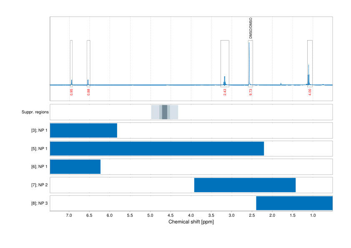This screenshot has width=351, height=248.
Task: Select the integral region box near 7.0 ppm
Action: [x=72, y=62]
